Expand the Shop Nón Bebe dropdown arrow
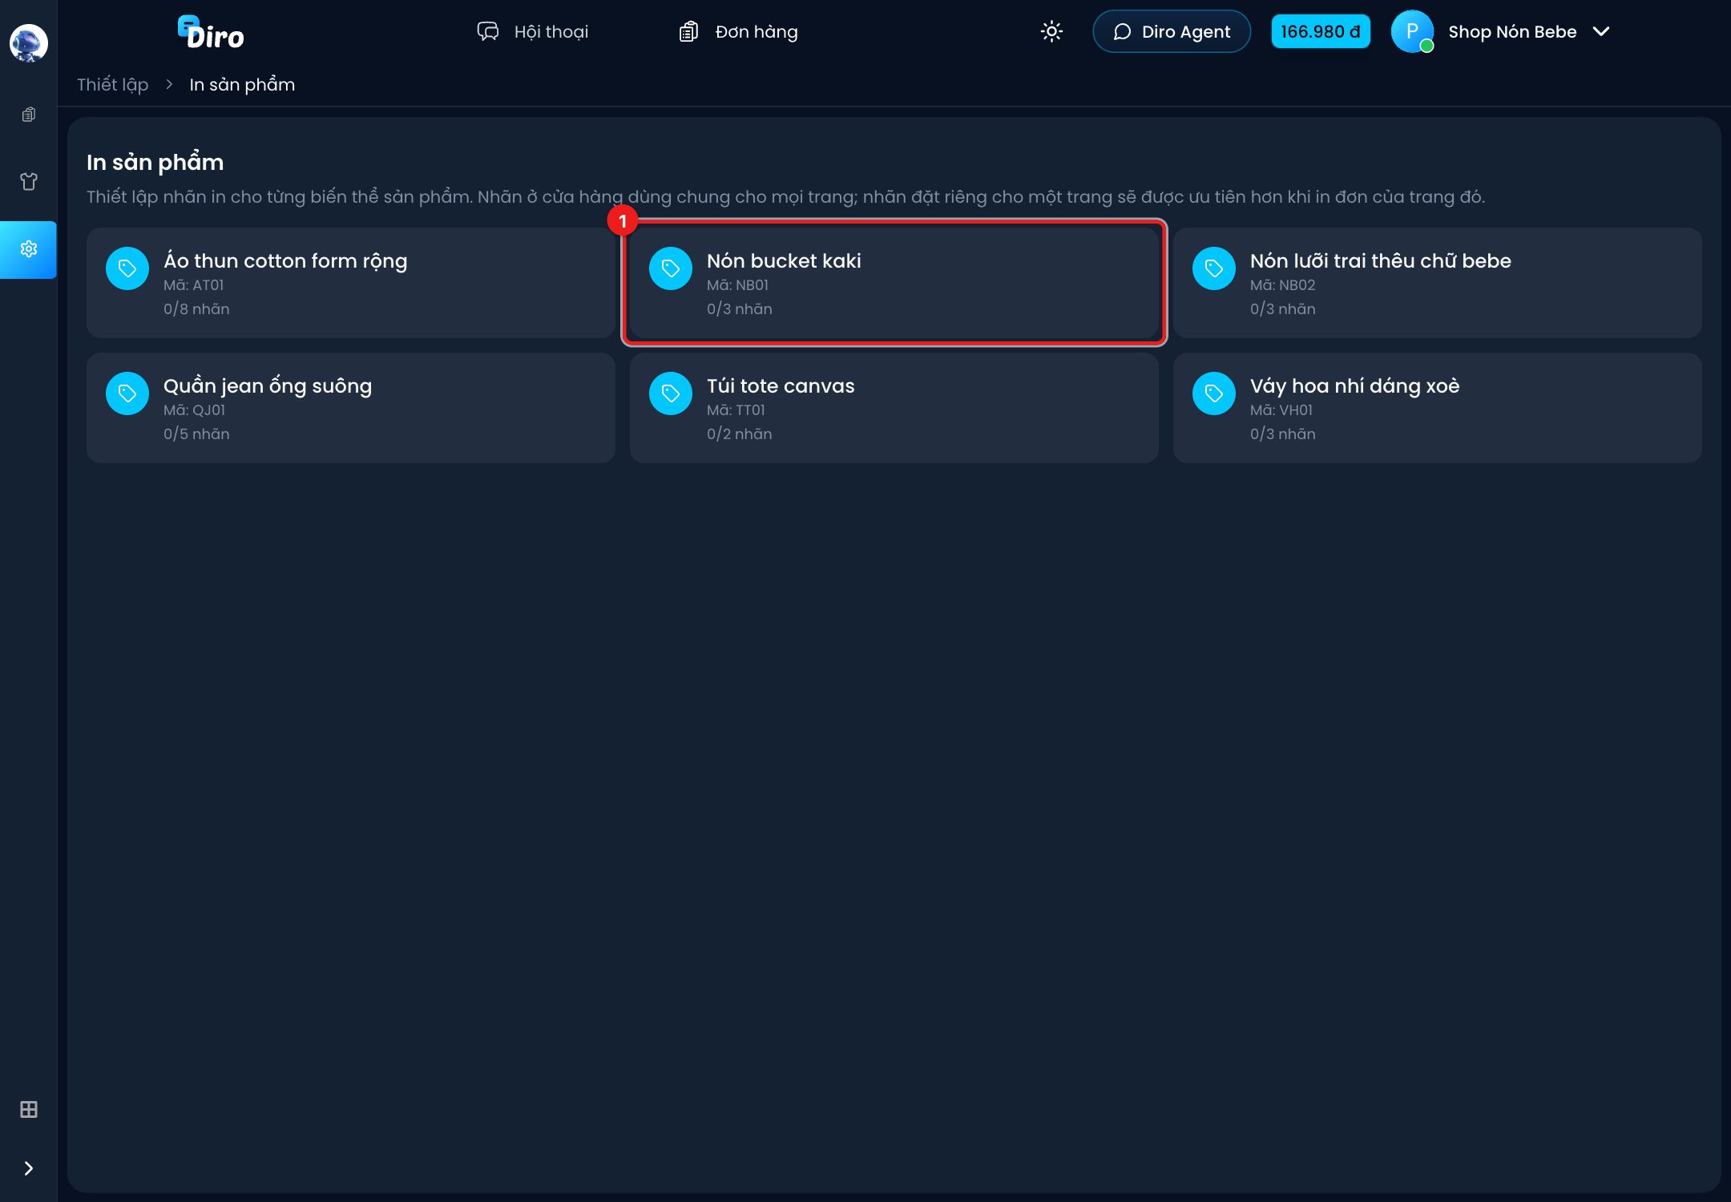The height and width of the screenshot is (1202, 1731). click(x=1601, y=31)
